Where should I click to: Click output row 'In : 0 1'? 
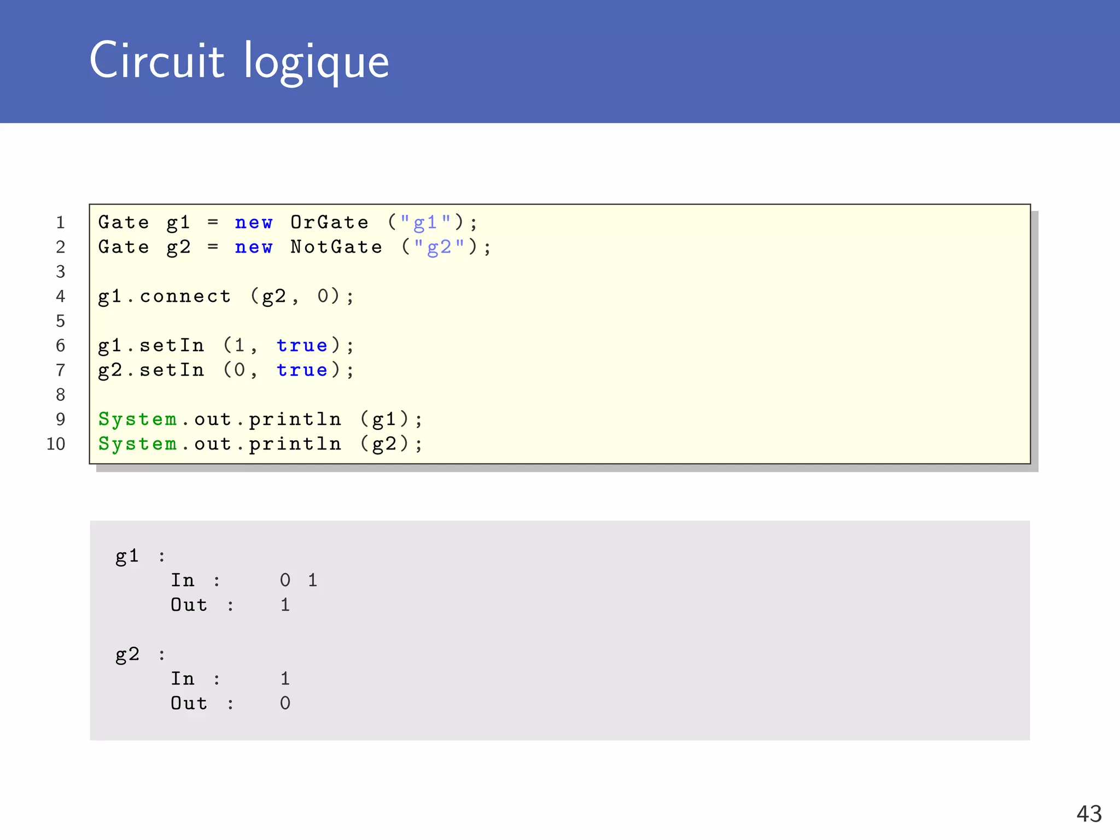click(x=244, y=580)
